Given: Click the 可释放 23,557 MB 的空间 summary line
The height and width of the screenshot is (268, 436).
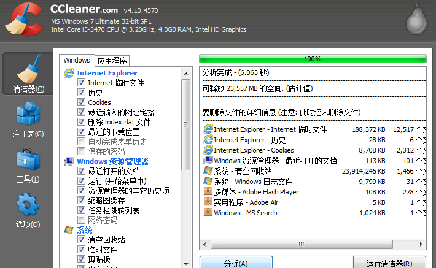Looking at the screenshot, I should coord(257,88).
